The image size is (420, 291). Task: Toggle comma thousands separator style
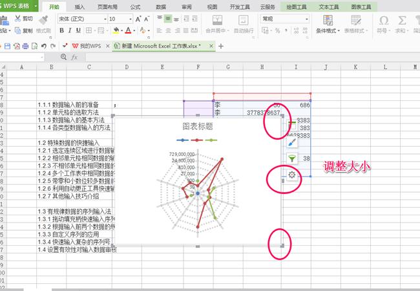pyautogui.click(x=286, y=30)
